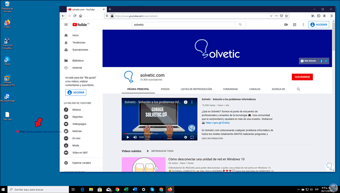
Task: Open Video en 360° category
Action: point(81,152)
